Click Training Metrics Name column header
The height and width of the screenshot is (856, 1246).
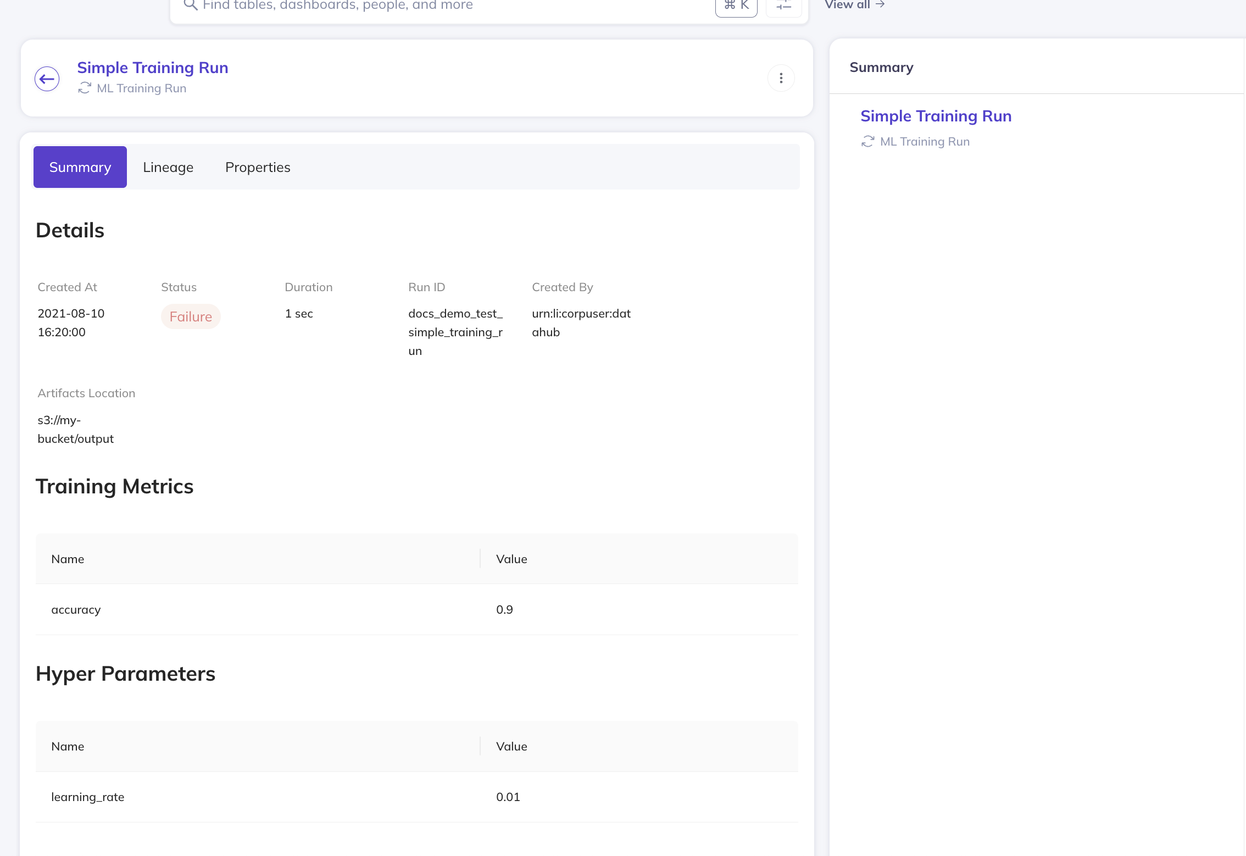coord(68,559)
